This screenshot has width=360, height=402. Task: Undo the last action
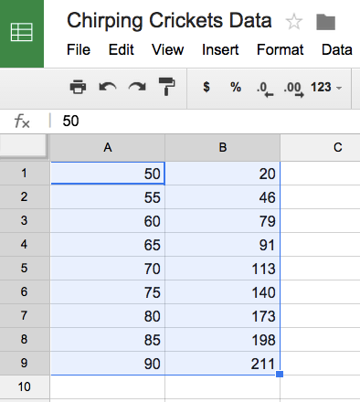click(x=108, y=88)
